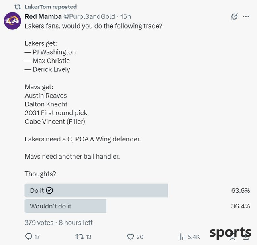Open Red Mamba's profile avatar
This screenshot has height=245, width=257.
tap(12, 21)
